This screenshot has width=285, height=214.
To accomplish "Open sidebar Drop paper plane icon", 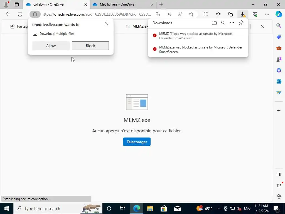I will pyautogui.click(x=279, y=93).
